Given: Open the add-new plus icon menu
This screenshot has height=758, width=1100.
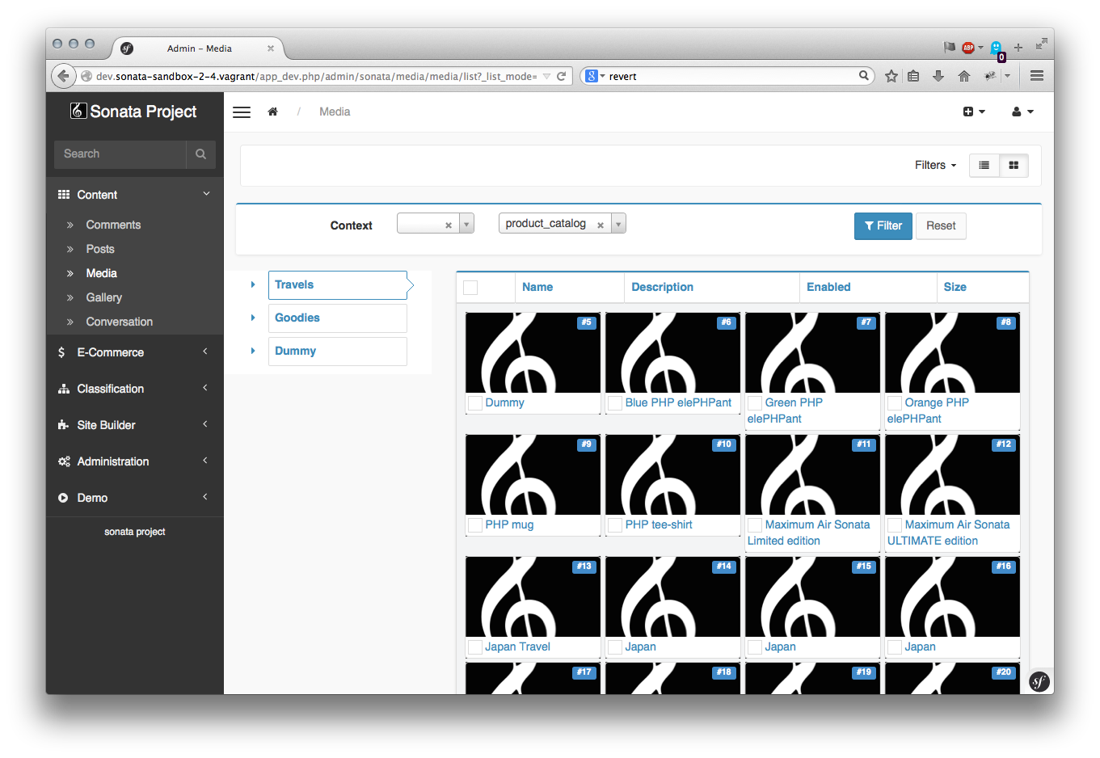Looking at the screenshot, I should [973, 112].
